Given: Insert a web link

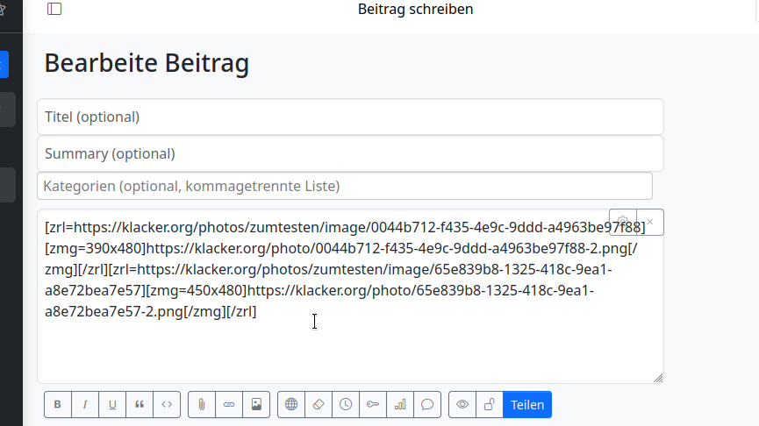Looking at the screenshot, I should pos(229,405).
